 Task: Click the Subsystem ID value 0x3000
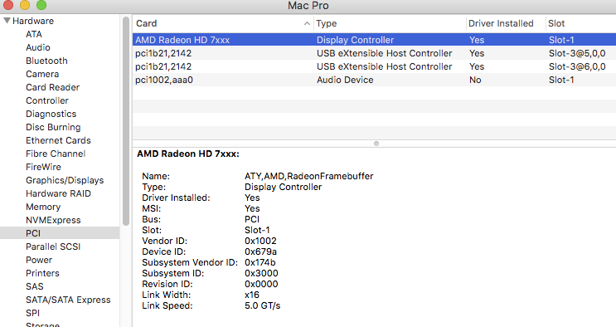[261, 273]
